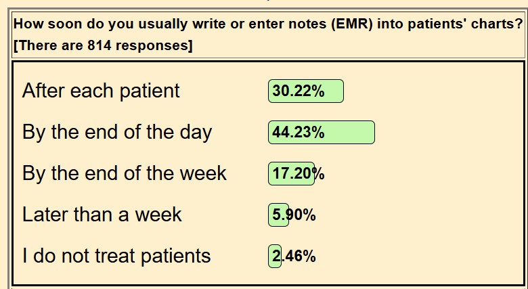Select the "Later than a week" answer label
This screenshot has height=289, width=528.
(102, 215)
